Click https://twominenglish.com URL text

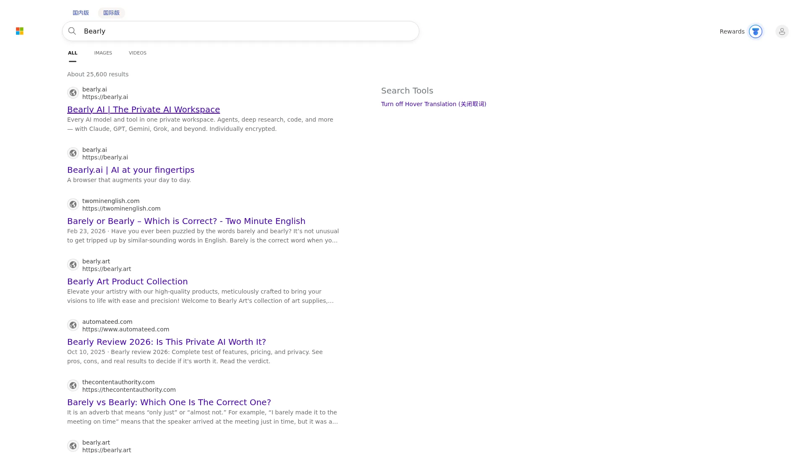point(121,208)
